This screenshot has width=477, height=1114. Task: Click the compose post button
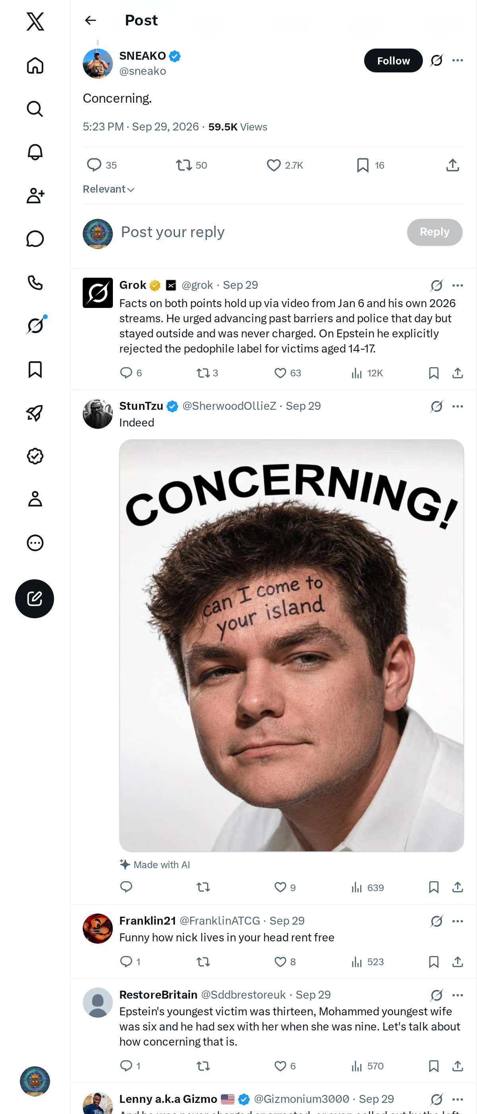35,598
